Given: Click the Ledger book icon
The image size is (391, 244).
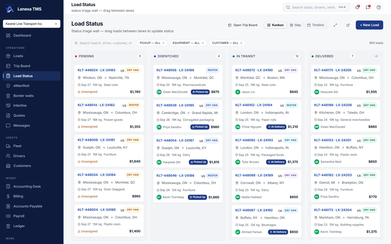Looking at the screenshot, I should pos(8,226).
